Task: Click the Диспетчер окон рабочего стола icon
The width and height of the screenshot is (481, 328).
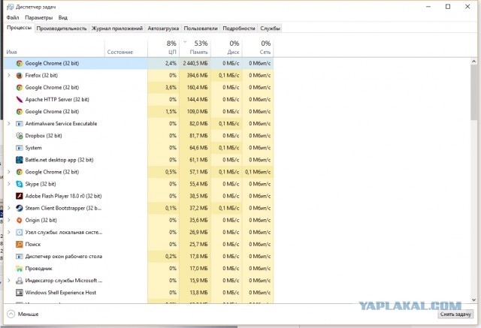Action: pos(20,257)
